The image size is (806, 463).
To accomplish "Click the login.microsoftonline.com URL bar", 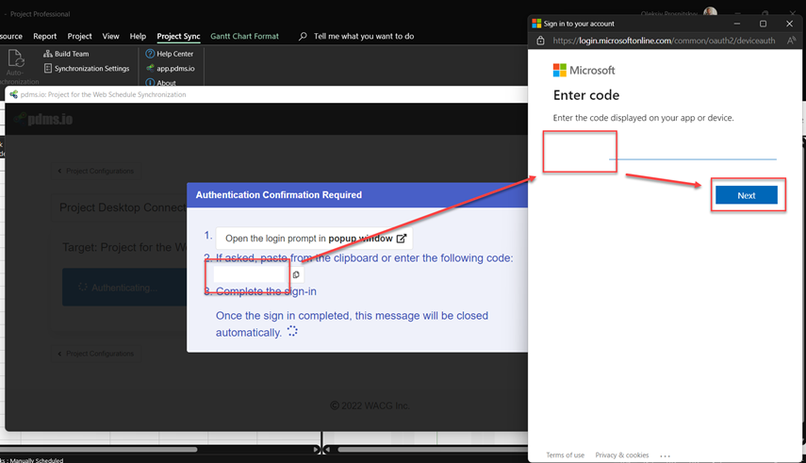I will tap(664, 41).
